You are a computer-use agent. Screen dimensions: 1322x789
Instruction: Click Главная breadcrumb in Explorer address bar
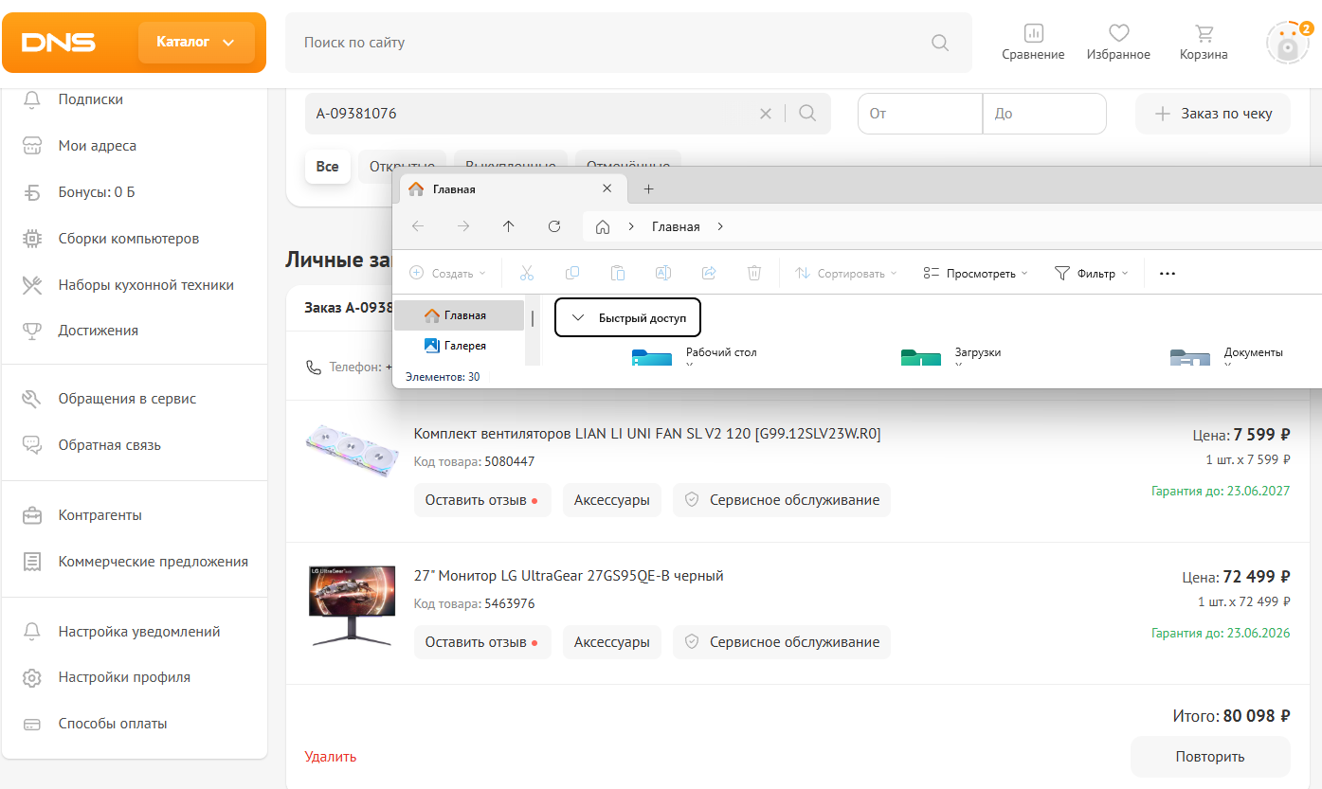pyautogui.click(x=676, y=226)
